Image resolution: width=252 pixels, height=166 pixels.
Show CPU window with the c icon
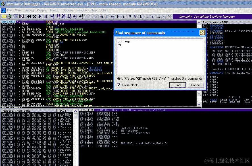tap(124, 17)
